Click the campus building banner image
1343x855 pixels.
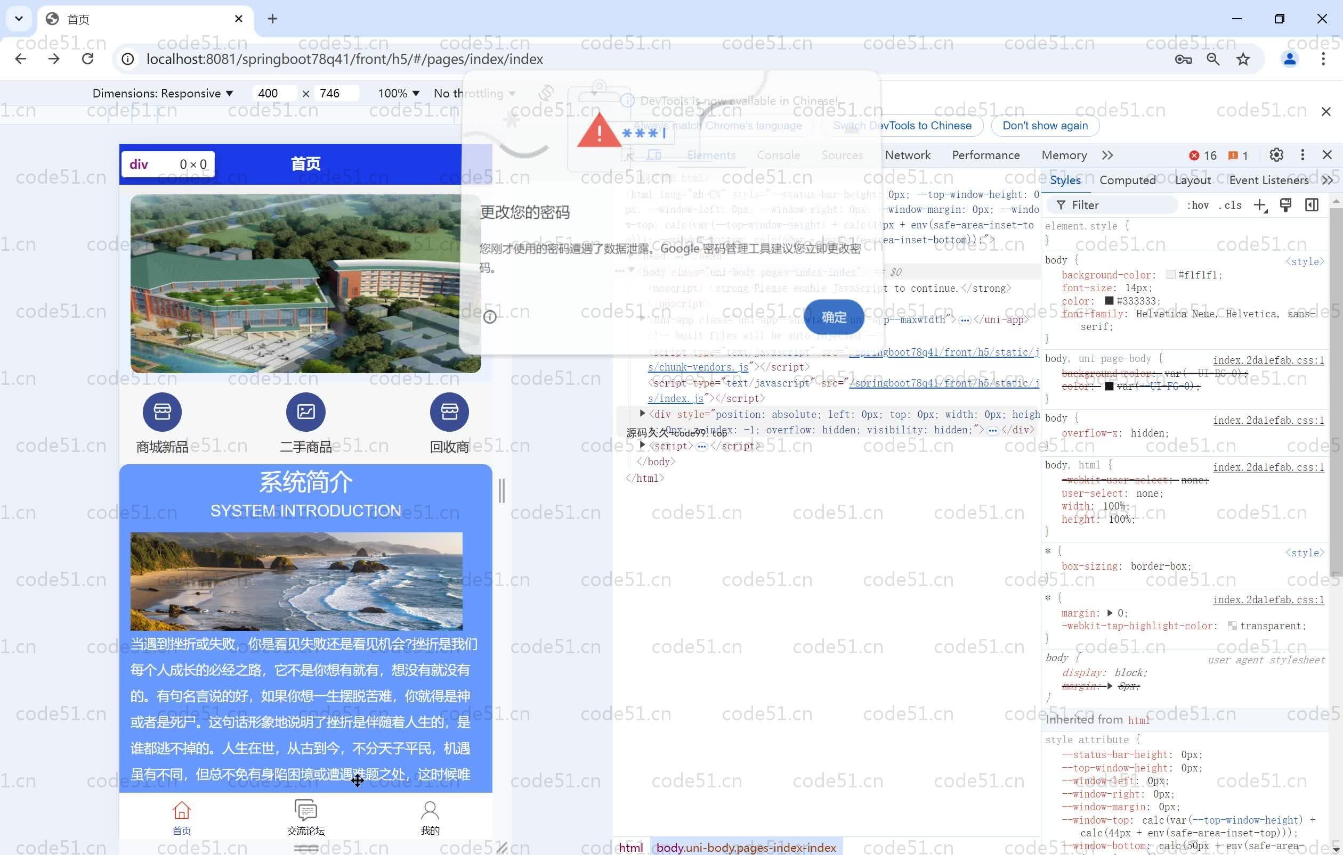tap(305, 284)
